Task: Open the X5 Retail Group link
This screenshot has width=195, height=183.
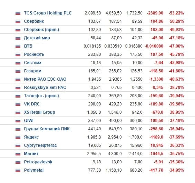Action: [x=40, y=112]
